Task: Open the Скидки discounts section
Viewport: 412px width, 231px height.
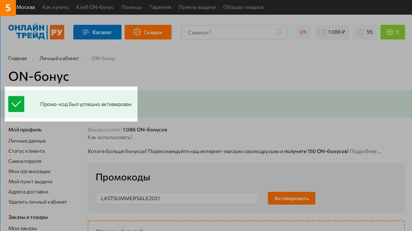Action: (x=148, y=32)
